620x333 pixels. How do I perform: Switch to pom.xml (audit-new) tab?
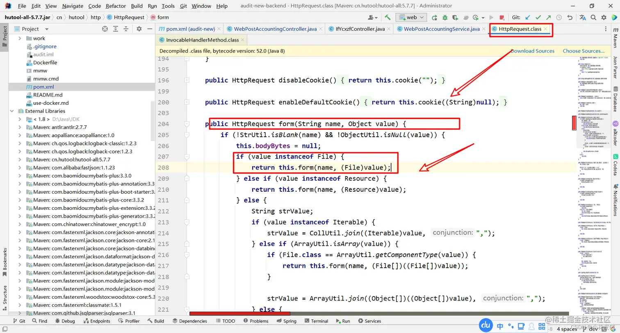[x=190, y=29]
